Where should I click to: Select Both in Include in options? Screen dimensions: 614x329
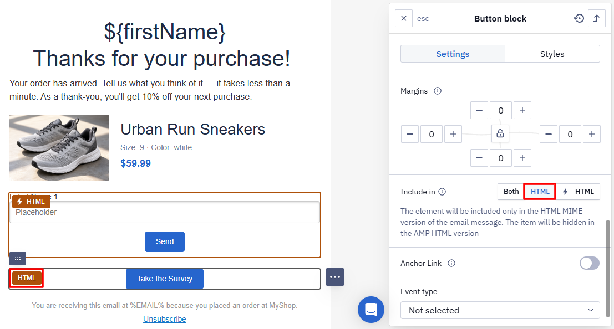pos(511,191)
